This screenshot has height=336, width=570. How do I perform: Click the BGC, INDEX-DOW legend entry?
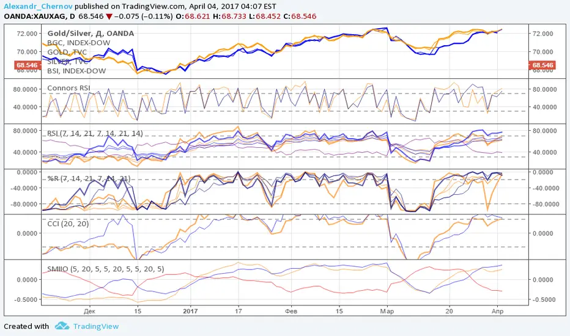pyautogui.click(x=78, y=43)
